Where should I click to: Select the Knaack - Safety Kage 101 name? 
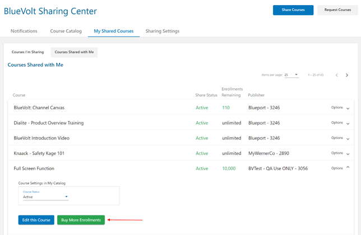tap(39, 153)
